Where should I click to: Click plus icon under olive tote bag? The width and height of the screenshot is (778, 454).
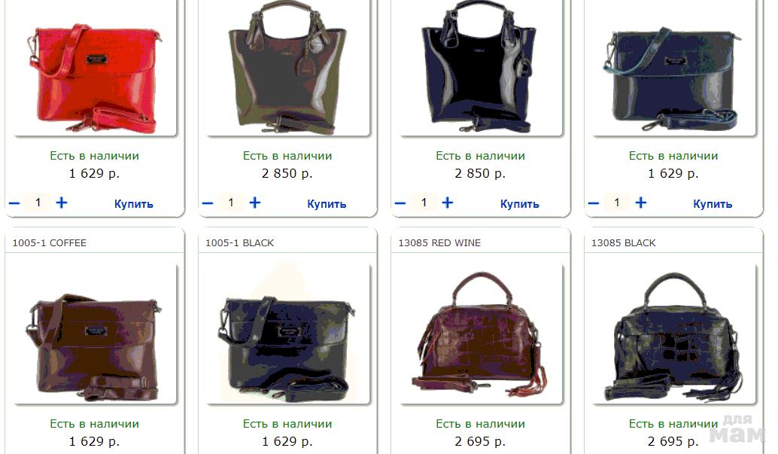pyautogui.click(x=254, y=203)
